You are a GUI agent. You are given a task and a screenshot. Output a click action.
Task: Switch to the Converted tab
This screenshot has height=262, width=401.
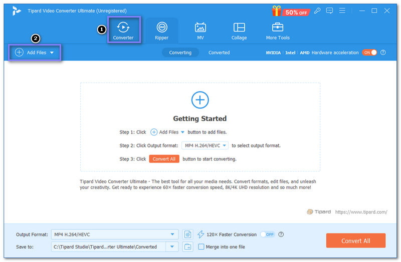[x=219, y=52]
